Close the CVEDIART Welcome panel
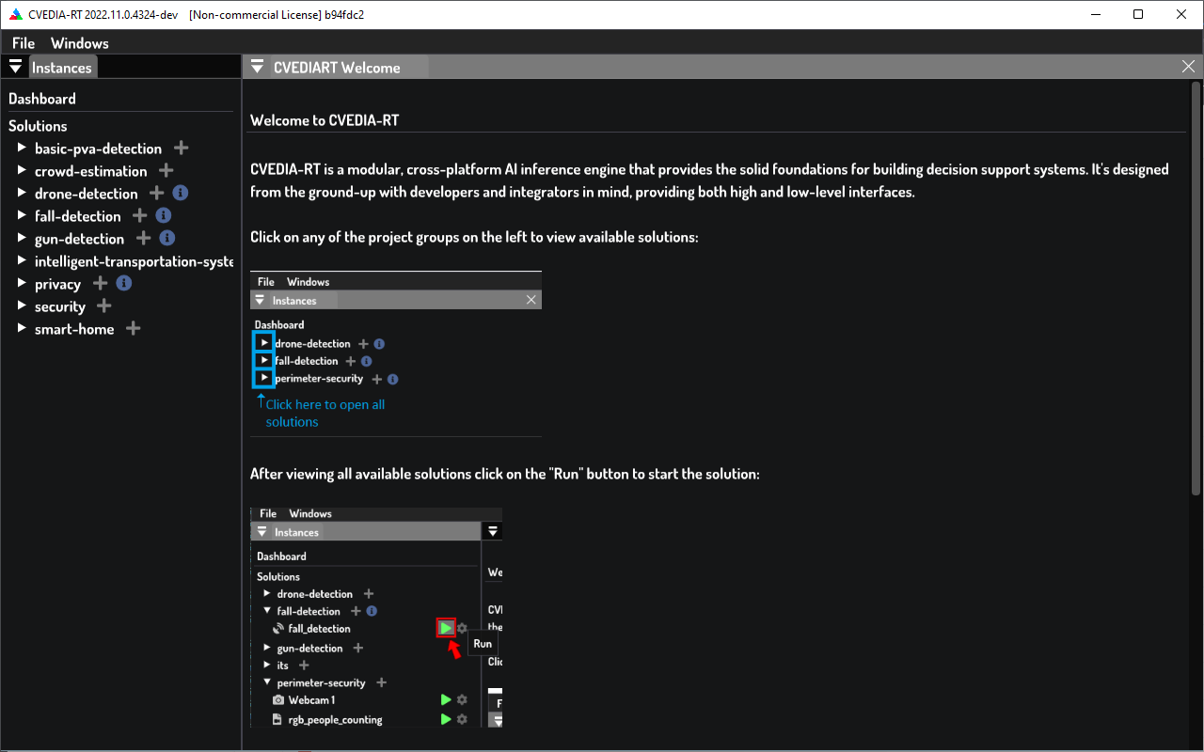The width and height of the screenshot is (1204, 752). click(x=1188, y=67)
